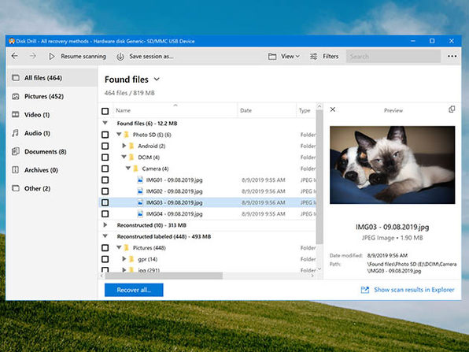Check the IMG02 - 09.08.2019.jpg checkbox
The height and width of the screenshot is (352, 469).
point(105,191)
